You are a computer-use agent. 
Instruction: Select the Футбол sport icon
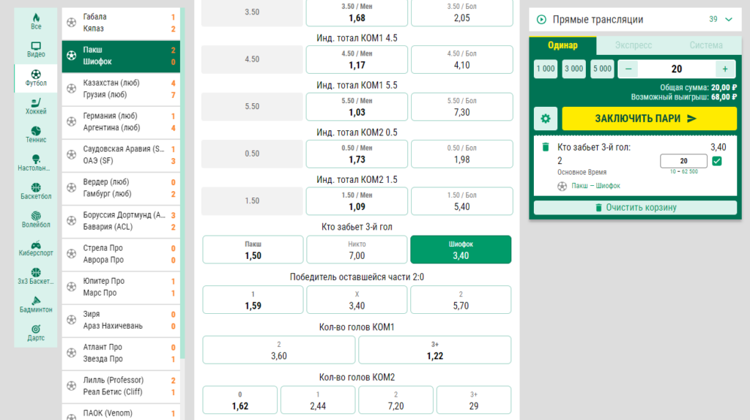[x=36, y=74]
